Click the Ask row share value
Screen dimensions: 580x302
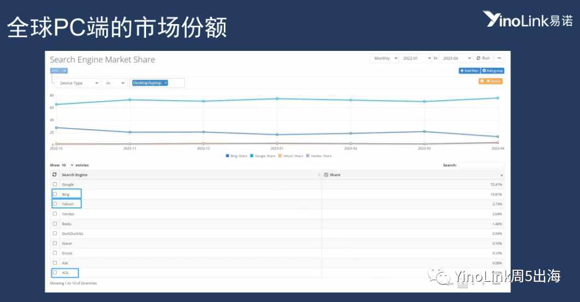click(x=497, y=263)
